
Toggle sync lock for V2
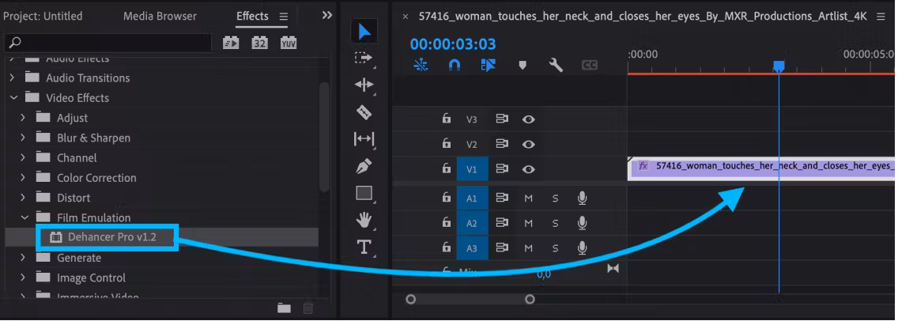coord(502,144)
